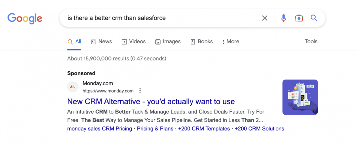Expand the More search filters menu
The width and height of the screenshot is (357, 146).
(230, 42)
